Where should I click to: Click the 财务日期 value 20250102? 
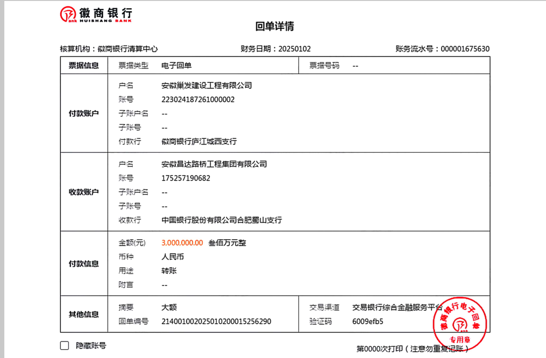point(295,49)
